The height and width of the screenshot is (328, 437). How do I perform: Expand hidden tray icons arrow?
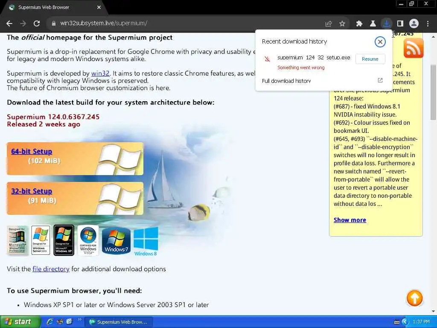pyautogui.click(x=405, y=322)
